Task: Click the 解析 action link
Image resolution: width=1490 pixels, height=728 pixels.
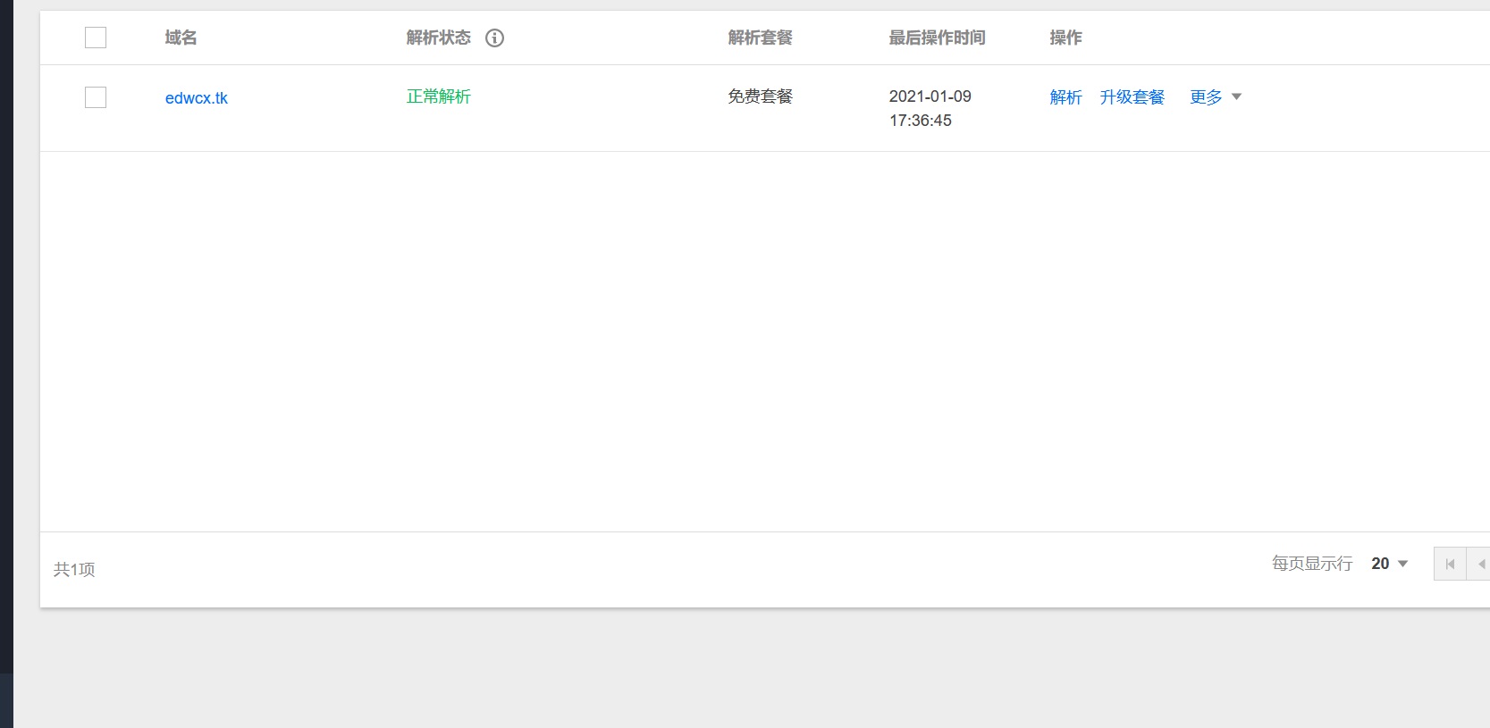Action: (x=1065, y=96)
